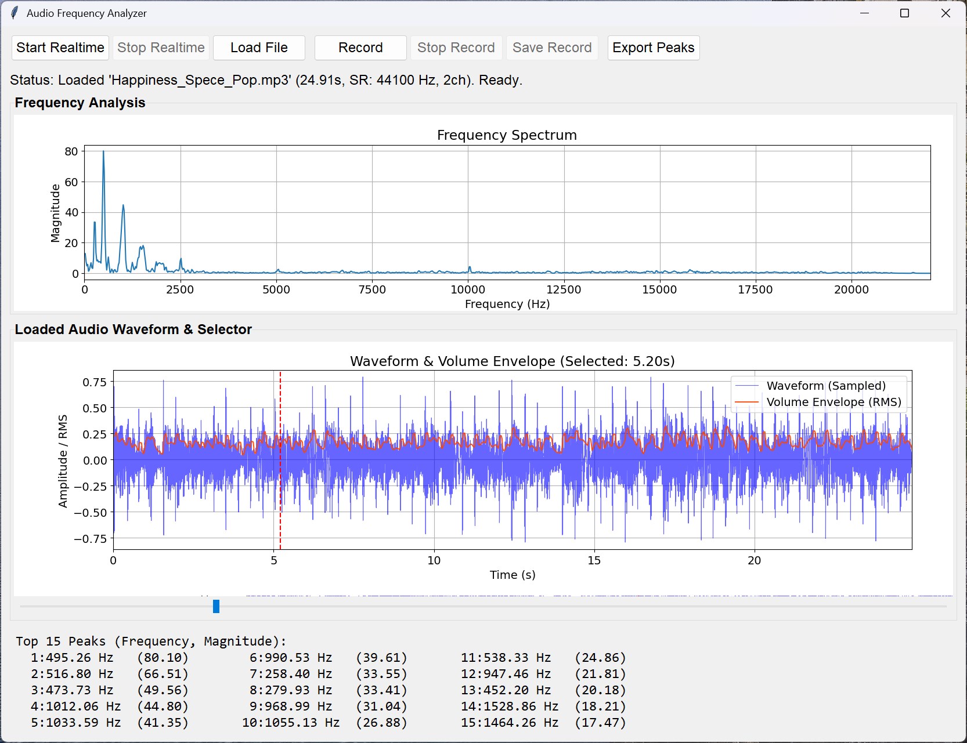This screenshot has width=967, height=743.
Task: Select the Volume Envelope (RMS) legend entry
Action: click(834, 401)
